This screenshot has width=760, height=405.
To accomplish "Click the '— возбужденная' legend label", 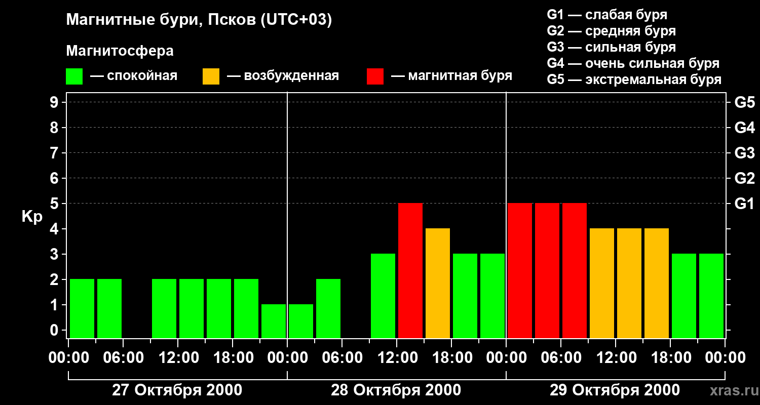I will tap(283, 76).
